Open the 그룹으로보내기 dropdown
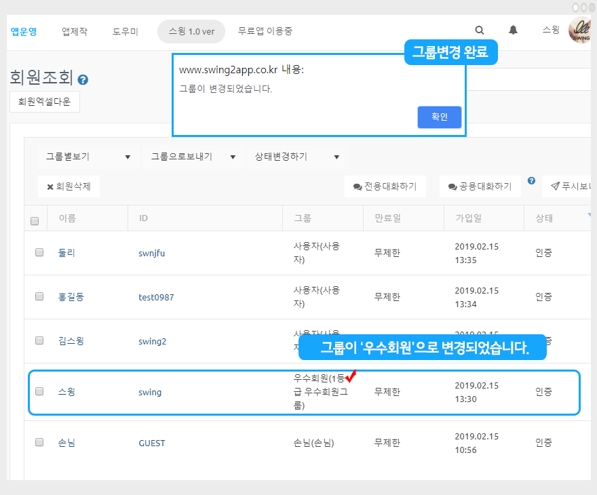The image size is (597, 495). (193, 157)
